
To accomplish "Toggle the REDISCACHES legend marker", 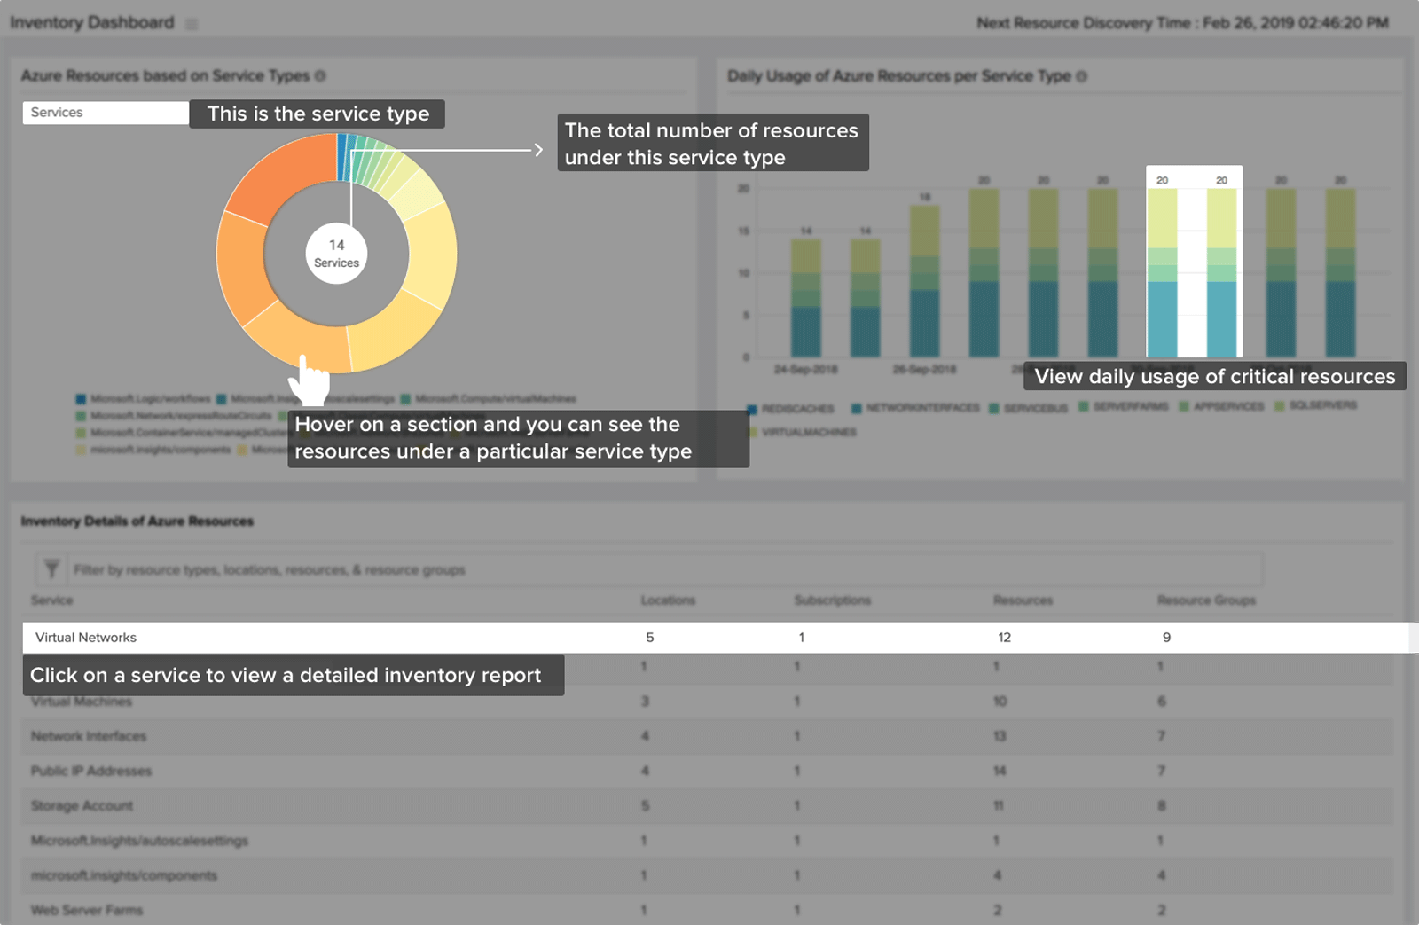I will tap(752, 409).
